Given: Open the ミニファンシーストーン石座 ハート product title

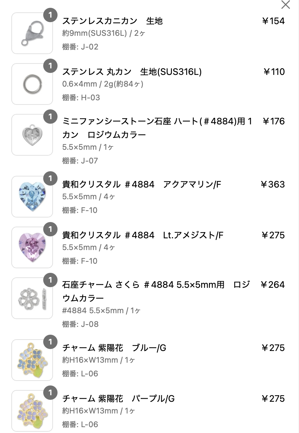Looking at the screenshot, I should point(157,128).
